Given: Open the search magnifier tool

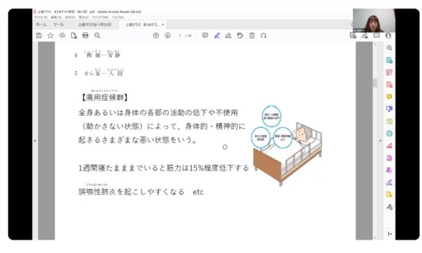Looking at the screenshot, I should (97, 35).
